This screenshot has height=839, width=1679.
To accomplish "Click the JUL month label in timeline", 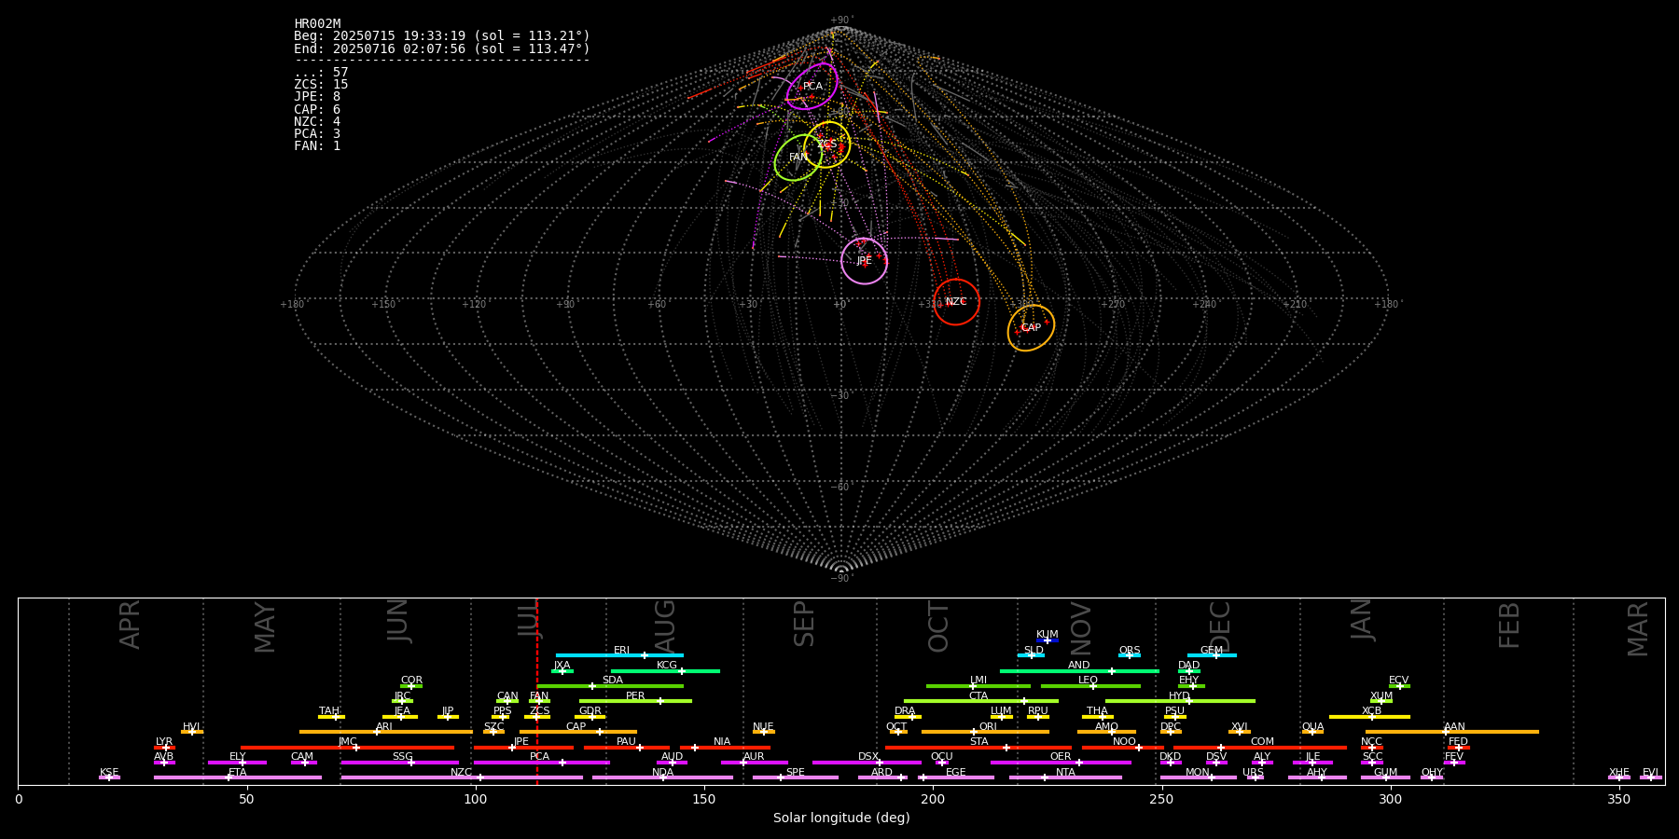I will 529,618.
